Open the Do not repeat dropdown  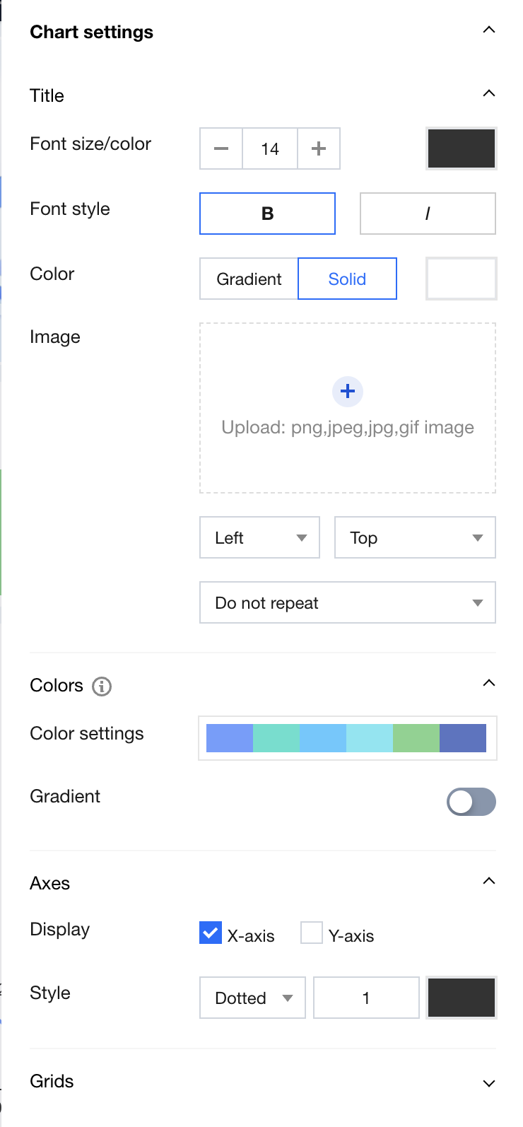(348, 602)
